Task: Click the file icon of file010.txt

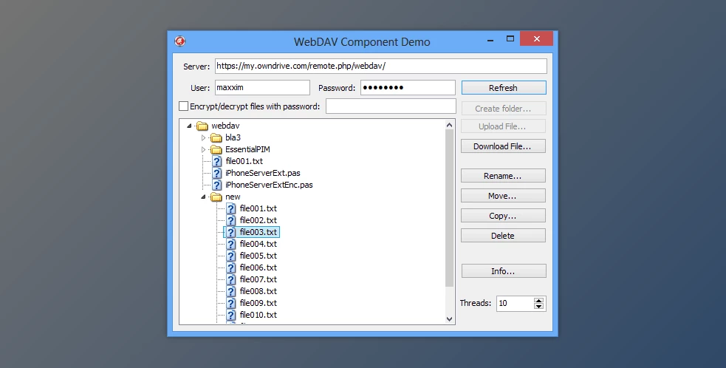Action: (231, 315)
